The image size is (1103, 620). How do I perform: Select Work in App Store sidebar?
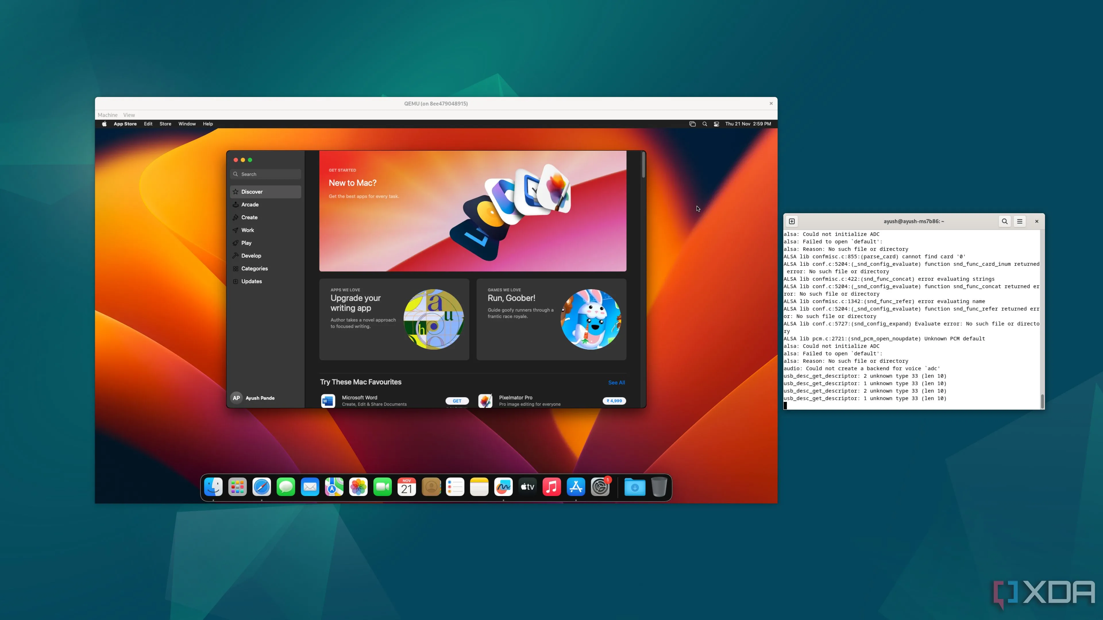(x=265, y=230)
